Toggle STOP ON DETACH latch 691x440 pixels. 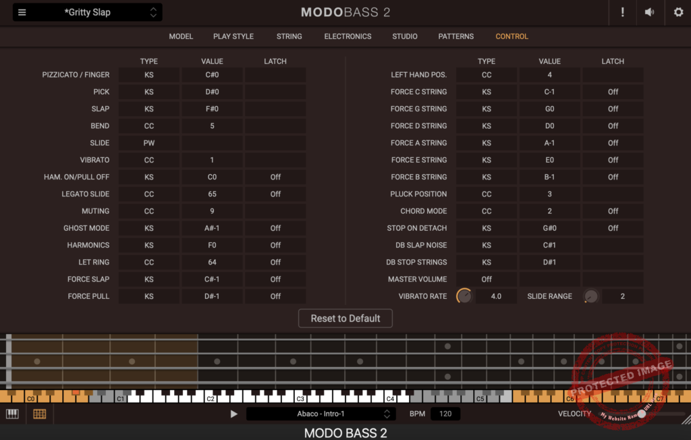[x=613, y=228]
